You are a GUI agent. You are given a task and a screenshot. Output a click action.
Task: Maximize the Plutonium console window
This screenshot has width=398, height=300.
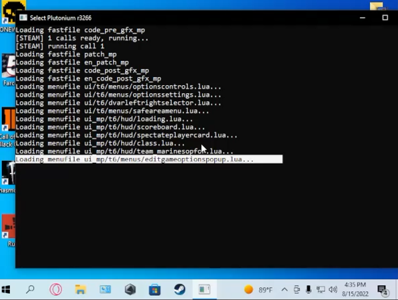pyautogui.click(x=385, y=18)
